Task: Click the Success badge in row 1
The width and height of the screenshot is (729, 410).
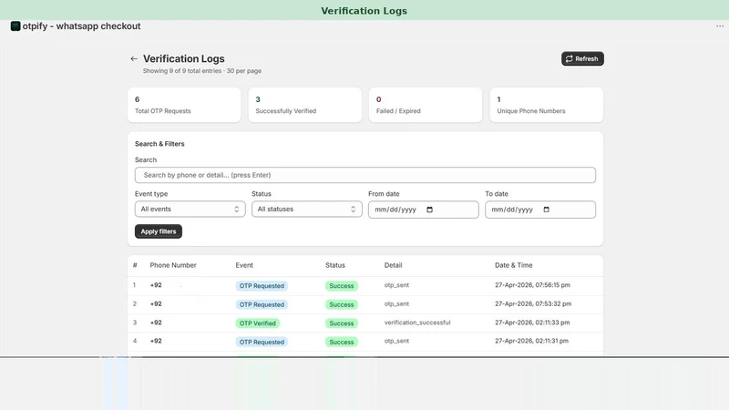Action: pos(341,286)
